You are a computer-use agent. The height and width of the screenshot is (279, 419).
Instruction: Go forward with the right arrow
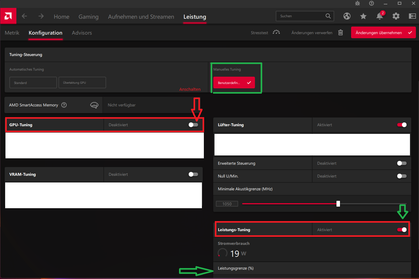coord(41,16)
